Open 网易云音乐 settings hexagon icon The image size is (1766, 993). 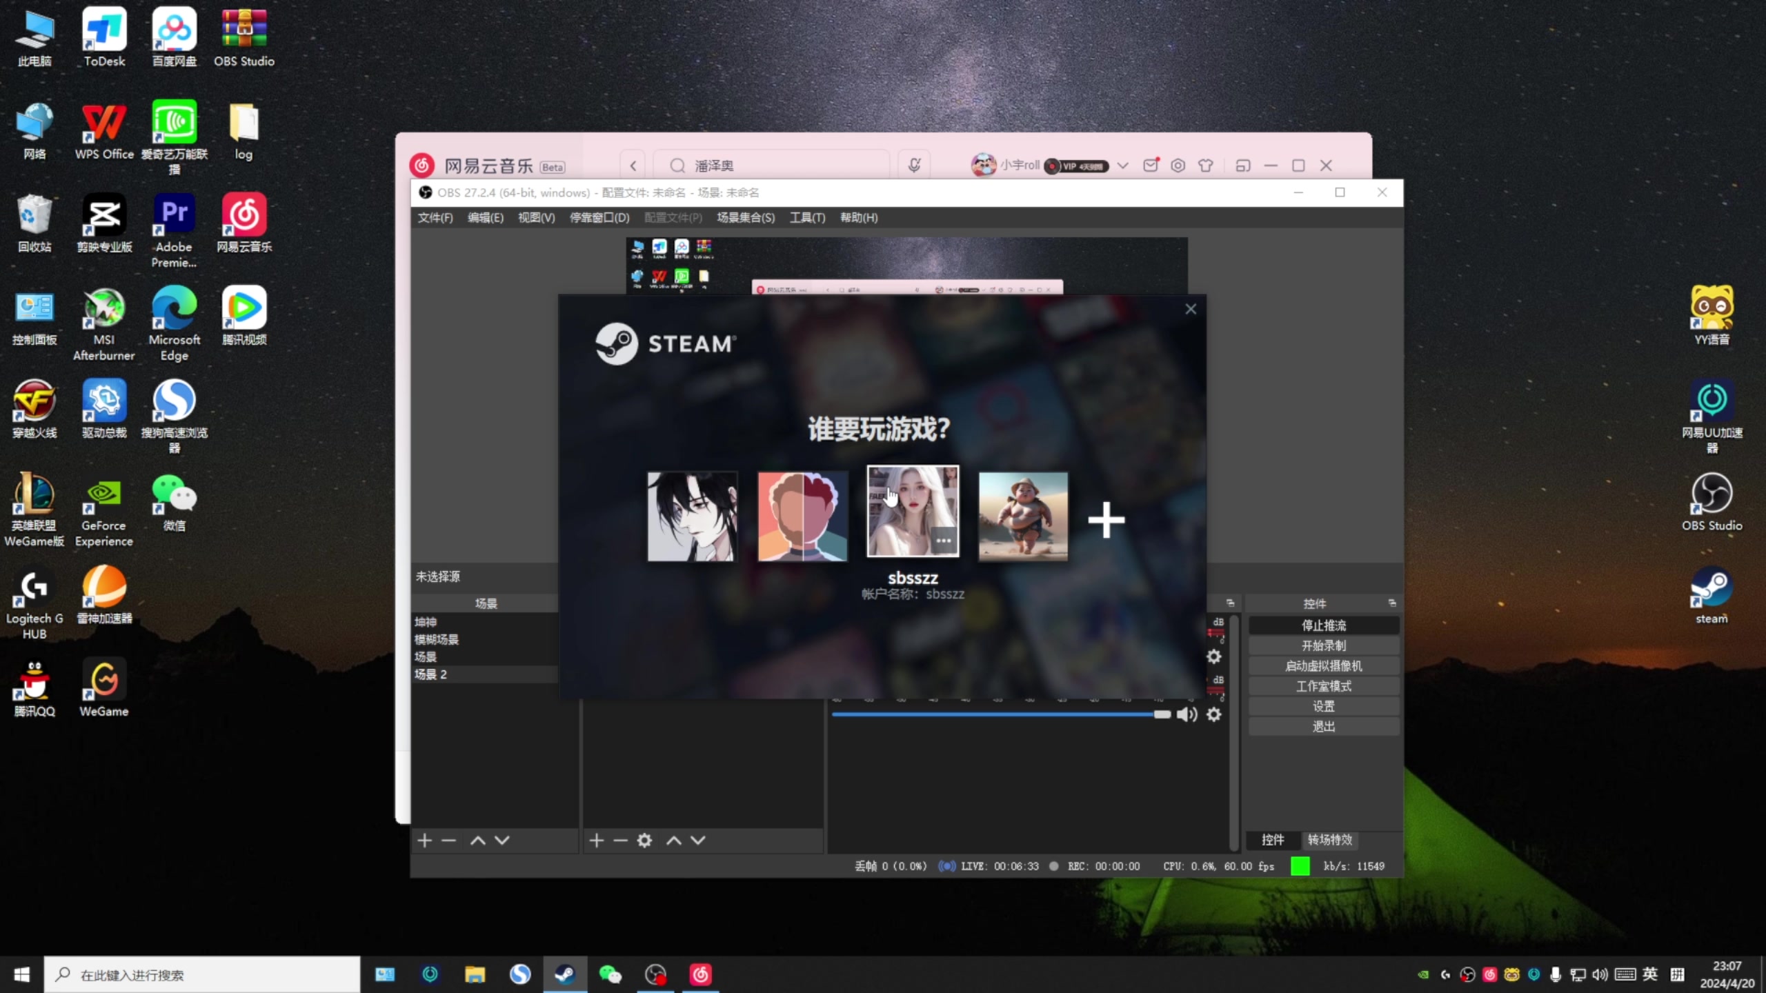[1178, 165]
